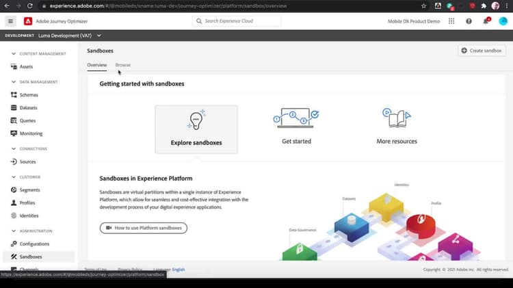The height and width of the screenshot is (288, 513).
Task: Open the help question mark icon
Action: pos(469,21)
